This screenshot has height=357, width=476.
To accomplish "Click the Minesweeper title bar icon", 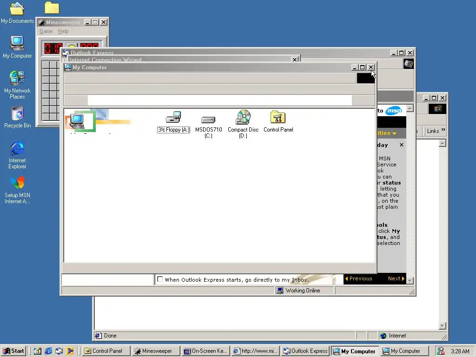I will point(41,22).
